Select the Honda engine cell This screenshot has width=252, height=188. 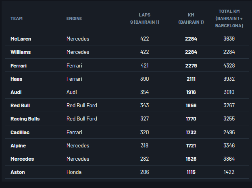tap(74, 172)
